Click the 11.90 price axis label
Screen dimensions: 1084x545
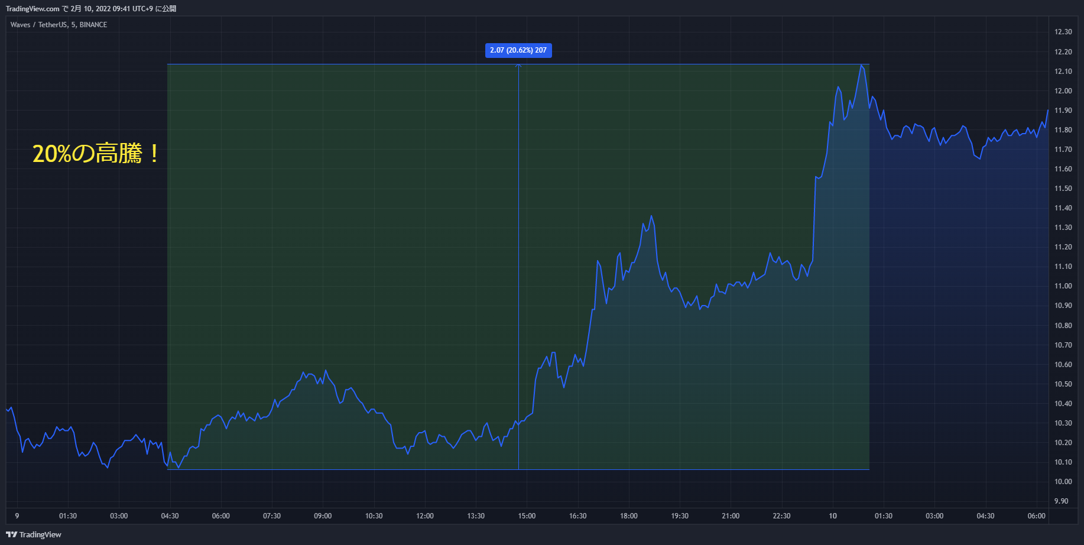click(1063, 111)
